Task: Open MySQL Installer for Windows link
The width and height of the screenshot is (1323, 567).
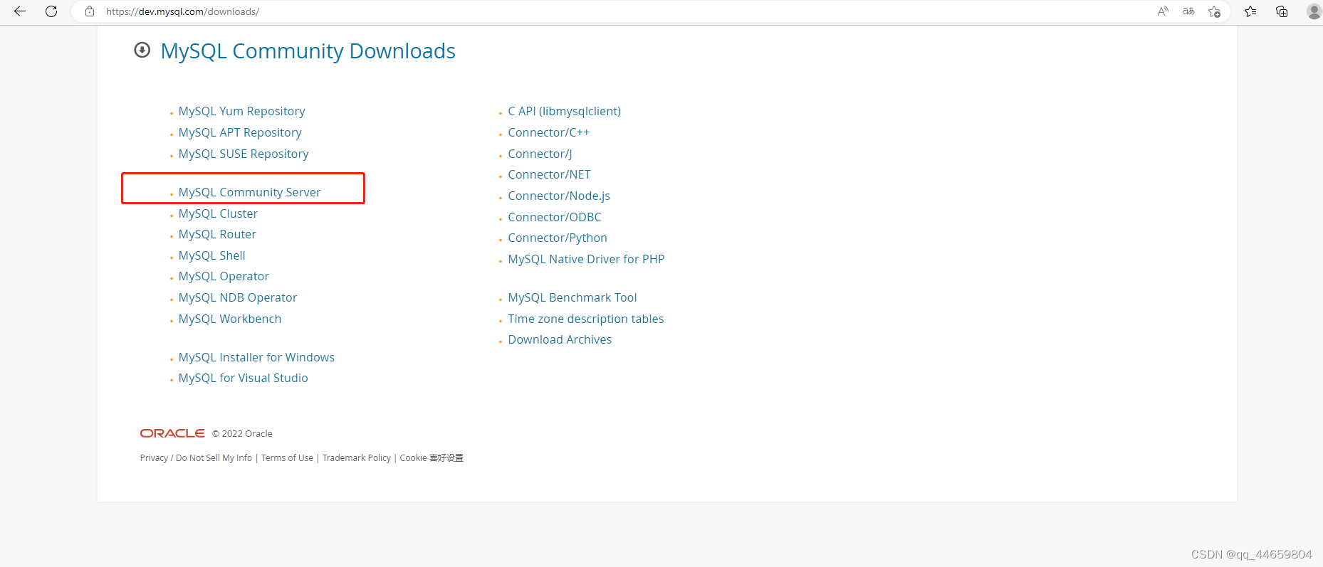Action: click(x=256, y=357)
